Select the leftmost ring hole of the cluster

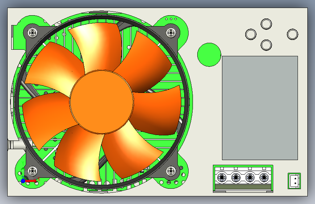click(251, 34)
